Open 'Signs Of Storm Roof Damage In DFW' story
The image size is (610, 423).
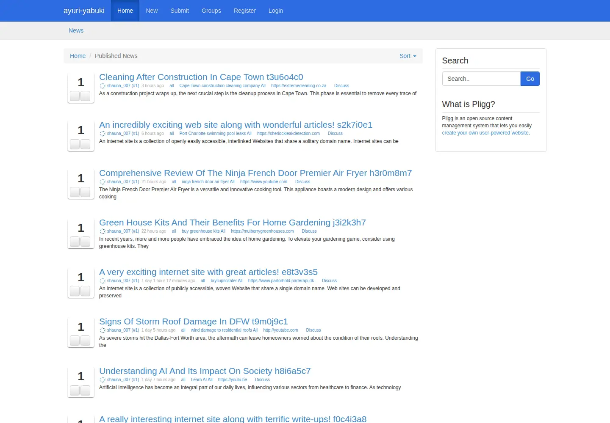click(194, 321)
